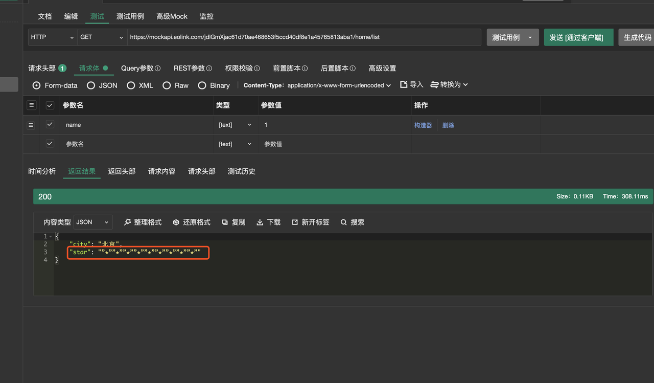This screenshot has height=383, width=654.
Task: Collapse JSON line 1 fold arrow
Action: pos(51,236)
